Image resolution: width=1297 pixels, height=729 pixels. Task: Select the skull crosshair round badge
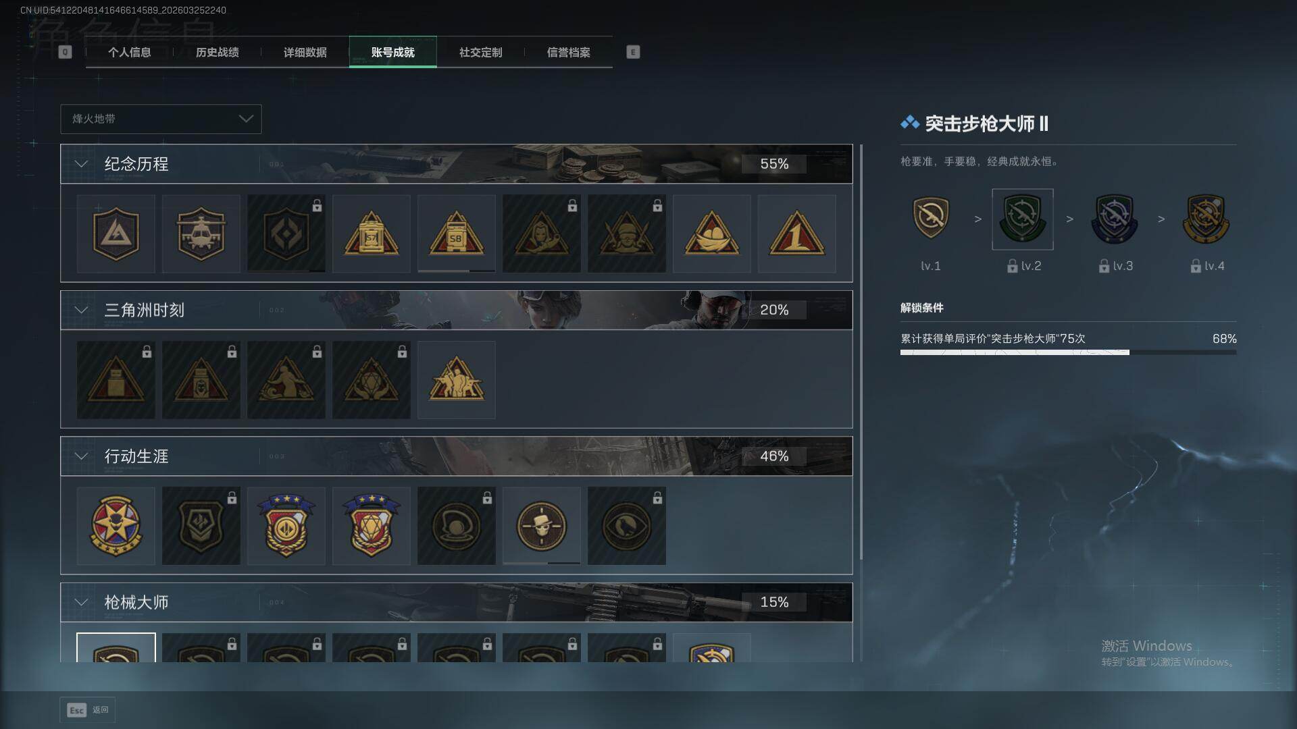coord(542,526)
